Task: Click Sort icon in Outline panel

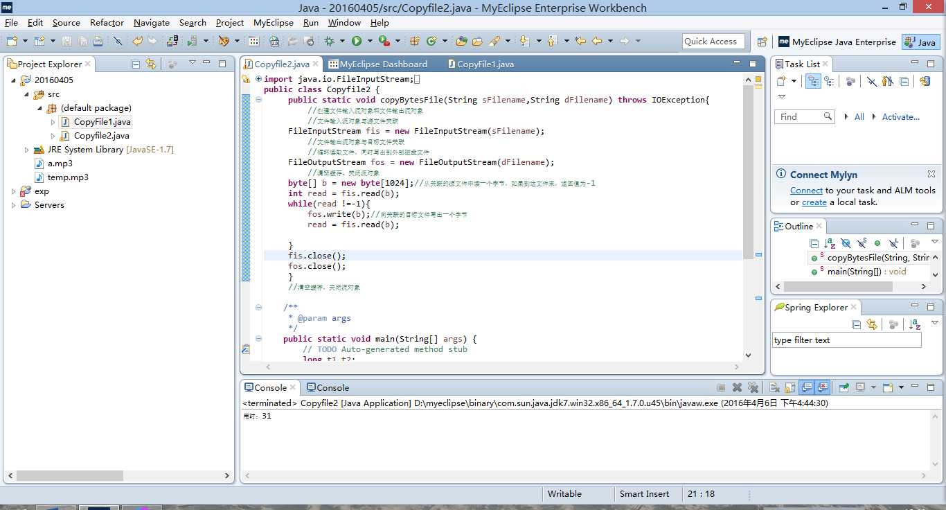Action: (830, 243)
